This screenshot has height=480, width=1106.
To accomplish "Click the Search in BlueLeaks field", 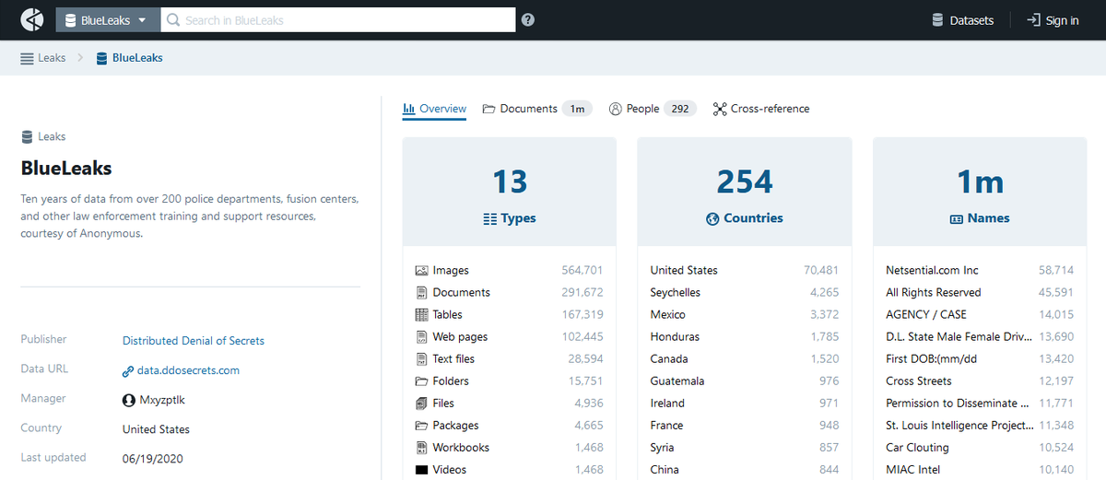I will tap(338, 20).
